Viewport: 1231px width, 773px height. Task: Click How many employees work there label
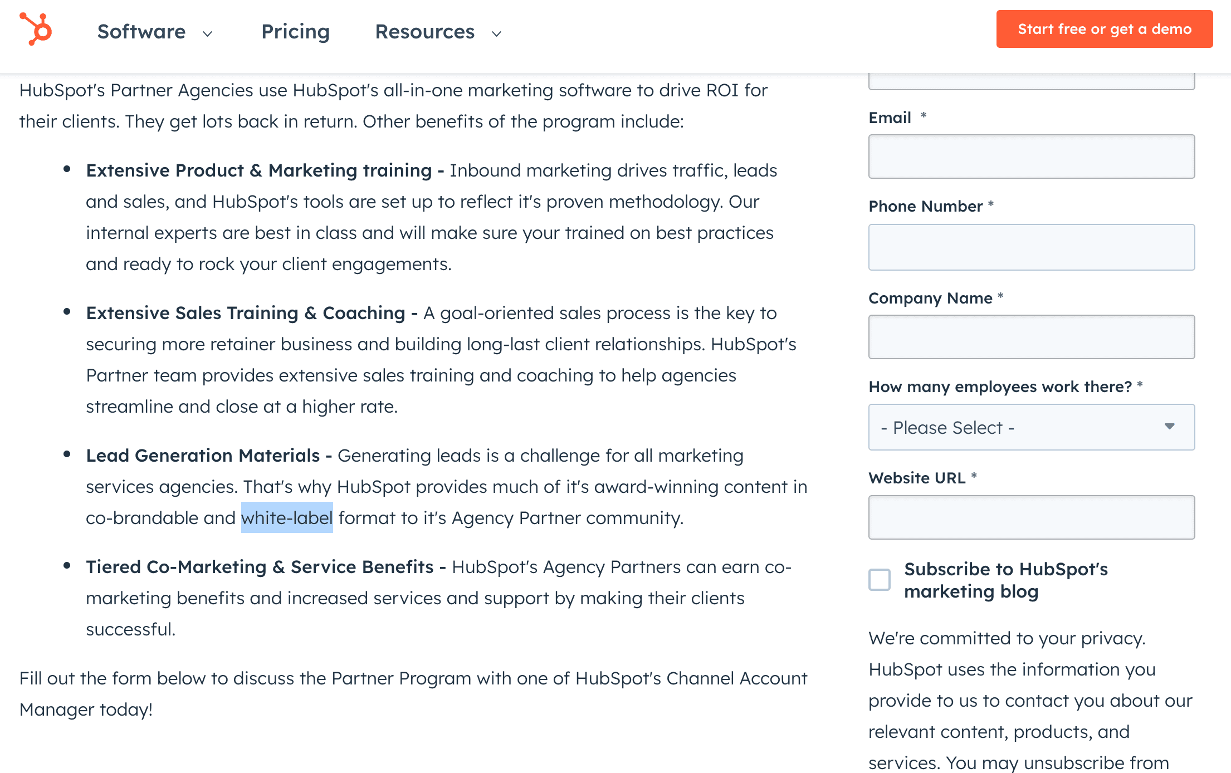[x=1000, y=387]
